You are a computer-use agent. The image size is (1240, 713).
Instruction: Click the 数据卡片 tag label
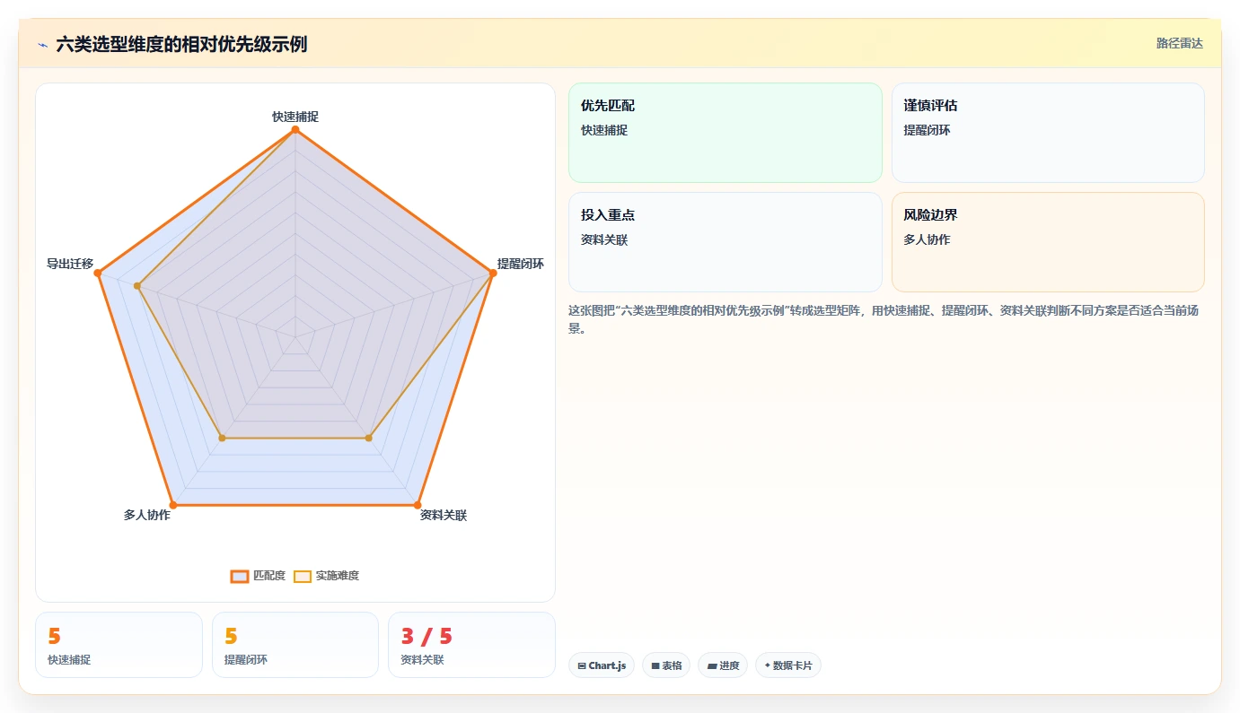[x=793, y=665]
